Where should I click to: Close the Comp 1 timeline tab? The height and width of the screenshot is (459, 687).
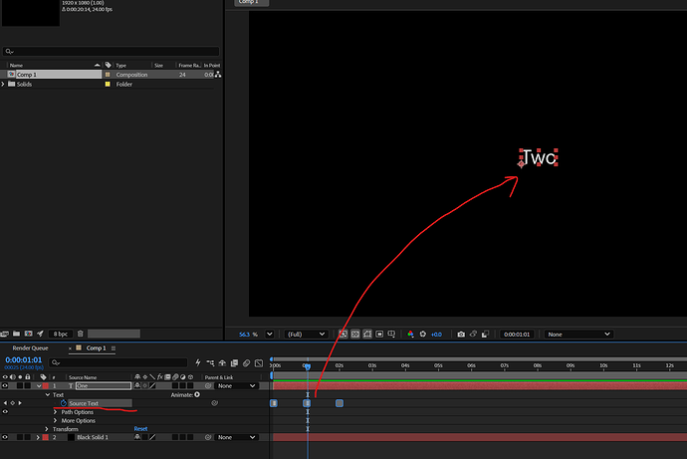(x=70, y=348)
